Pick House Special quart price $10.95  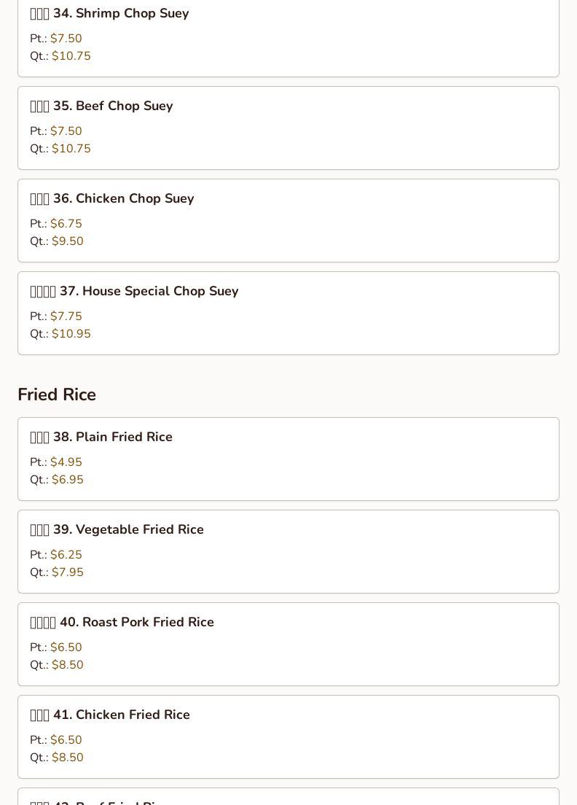coord(71,334)
